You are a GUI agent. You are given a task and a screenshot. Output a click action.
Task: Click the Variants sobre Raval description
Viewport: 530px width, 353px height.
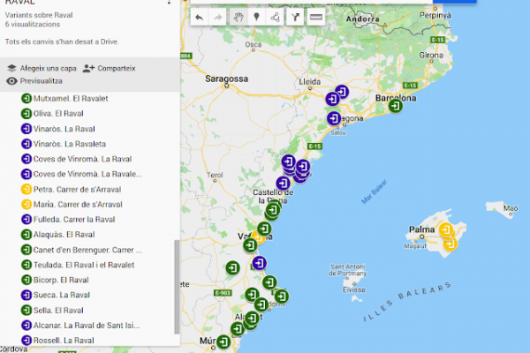(x=39, y=15)
